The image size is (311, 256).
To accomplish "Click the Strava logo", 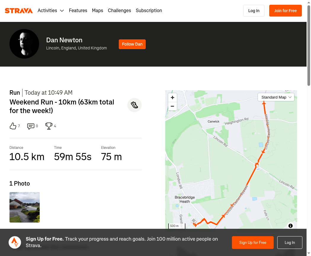I will pos(19,11).
